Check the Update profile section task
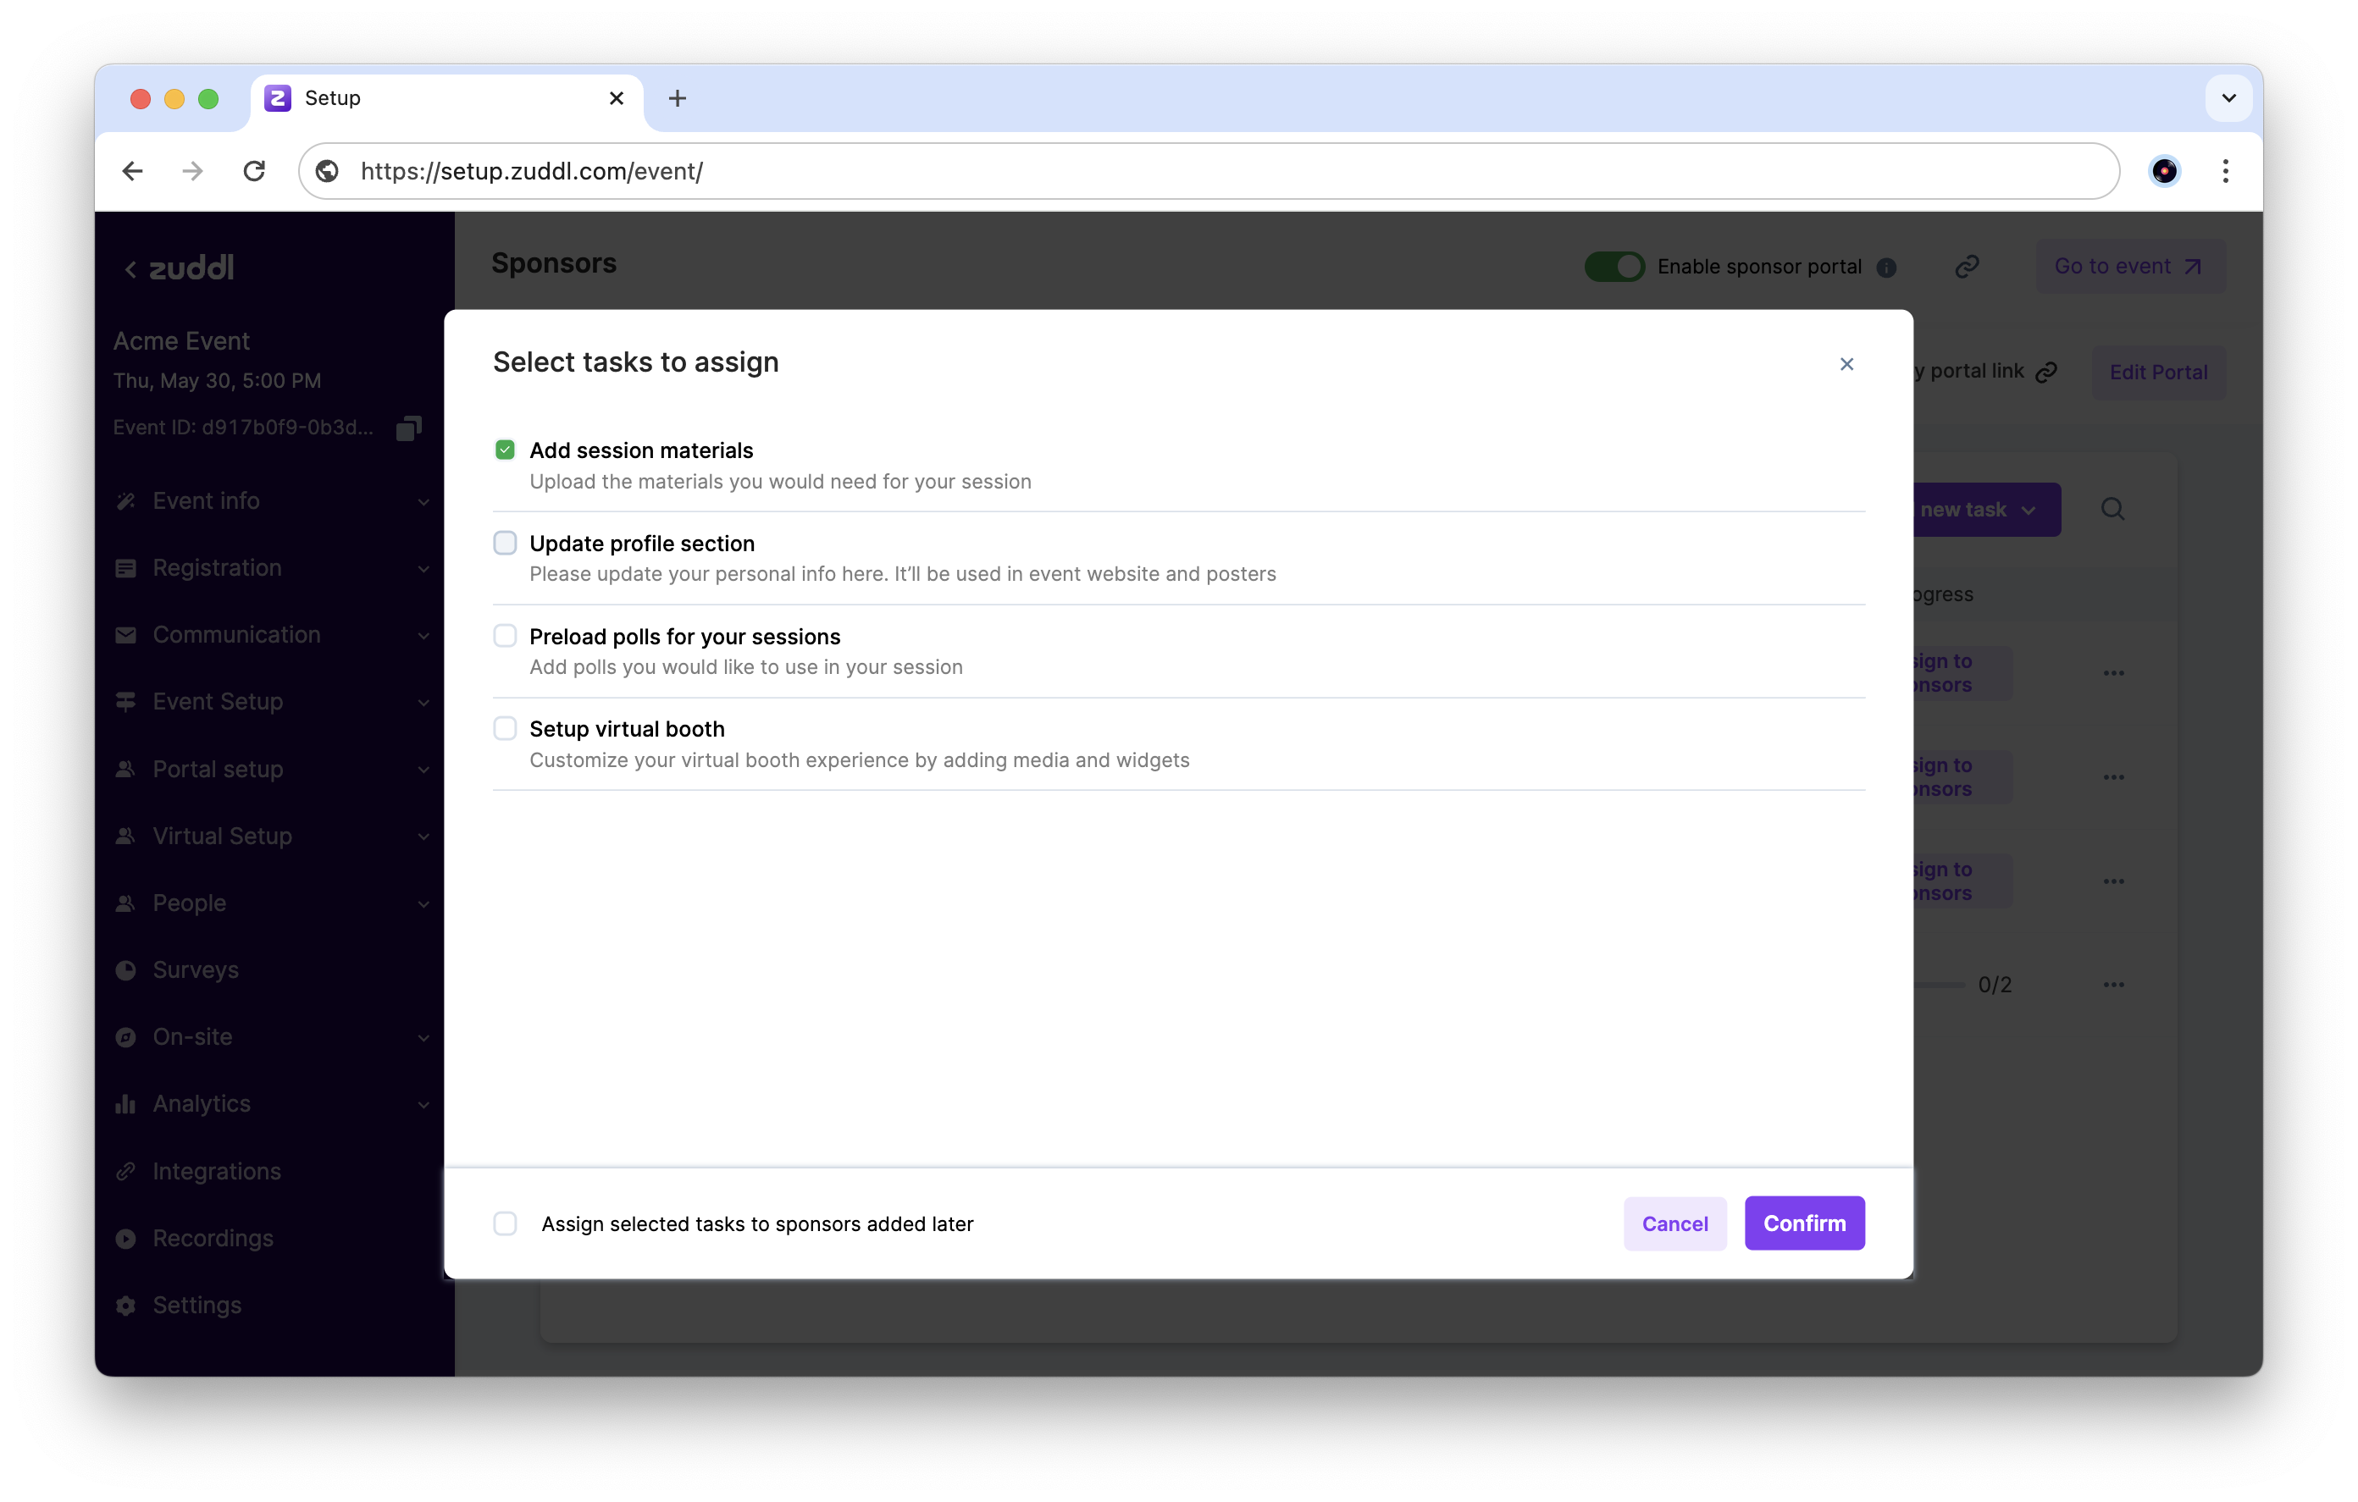The width and height of the screenshot is (2358, 1502). 506,544
